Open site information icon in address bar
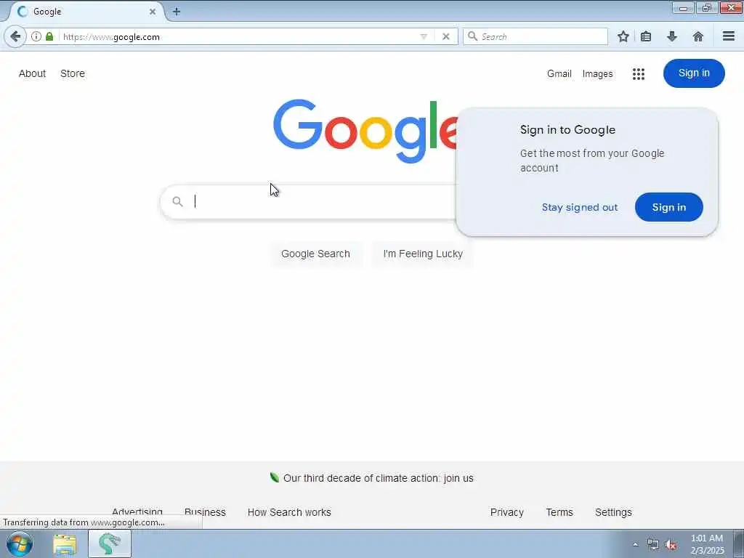Viewport: 744px width, 558px height. coord(36,36)
